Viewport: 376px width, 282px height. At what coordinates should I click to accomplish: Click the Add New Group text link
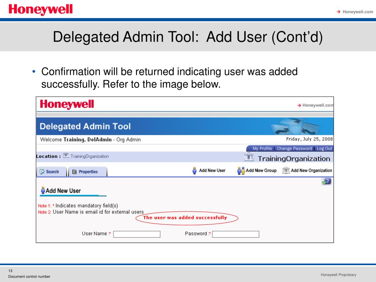pos(261,170)
